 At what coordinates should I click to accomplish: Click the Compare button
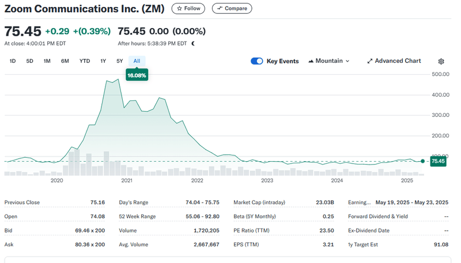click(232, 8)
